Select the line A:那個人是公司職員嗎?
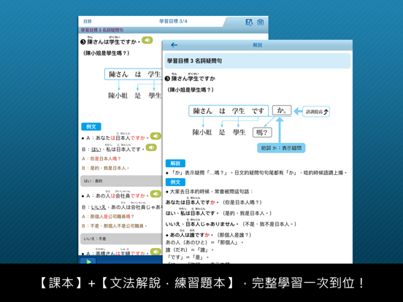This screenshot has height=302, width=403. click(x=108, y=217)
